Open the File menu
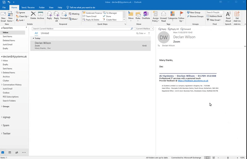247x159 pixels. pos(4,7)
